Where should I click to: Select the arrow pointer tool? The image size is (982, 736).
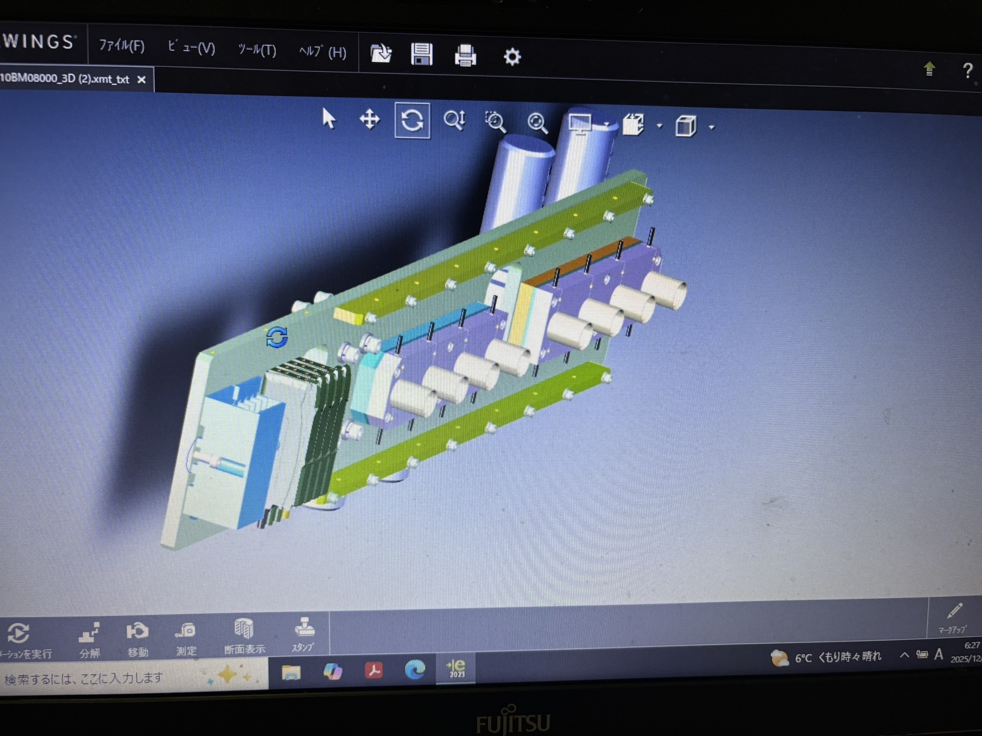click(x=328, y=118)
